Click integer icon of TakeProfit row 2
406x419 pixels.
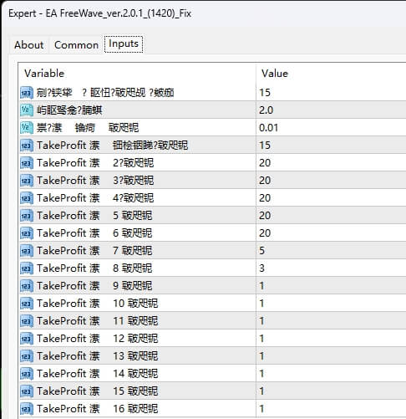[27, 163]
